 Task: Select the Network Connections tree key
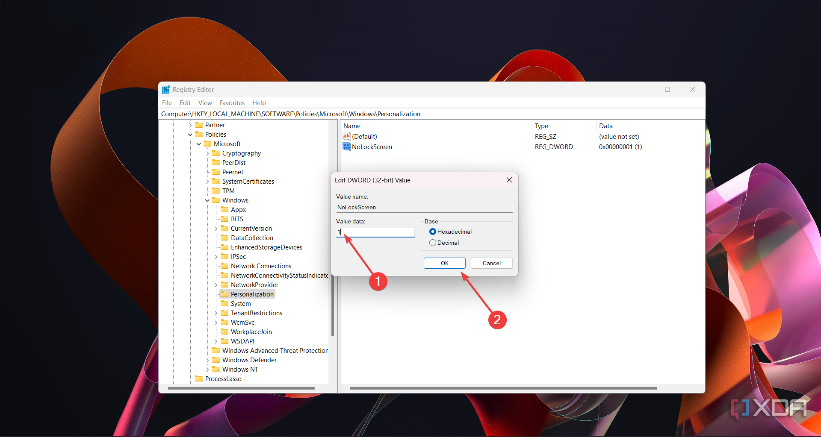261,266
